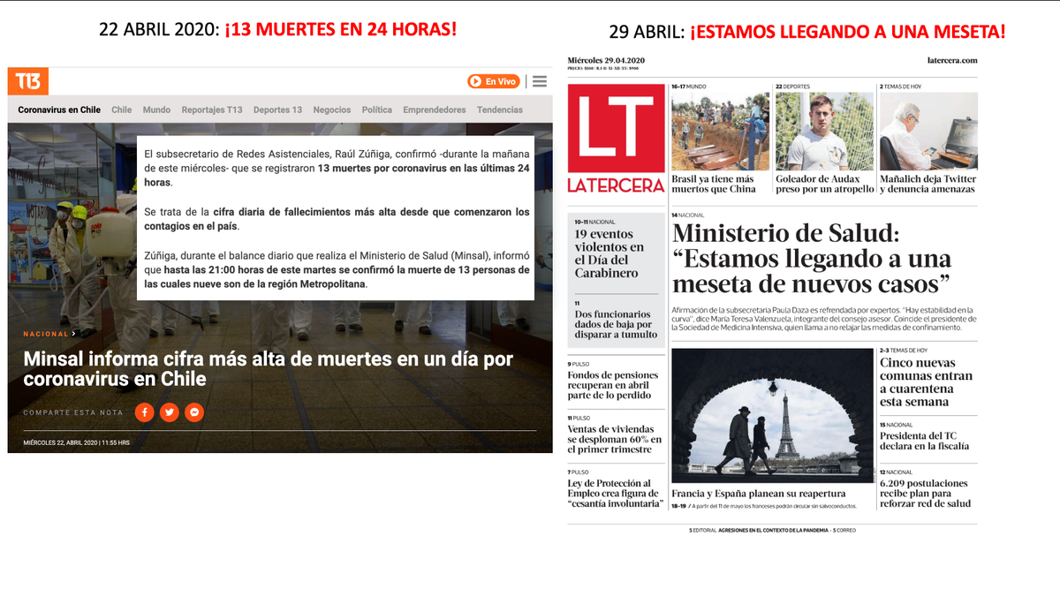Image resolution: width=1060 pixels, height=597 pixels.
Task: Click the NACIONAL category label
Action: (46, 334)
